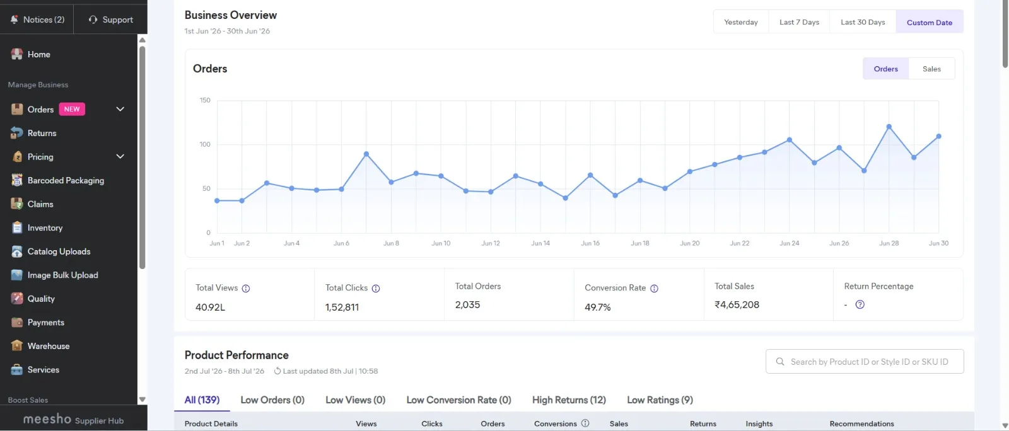
Task: Click the Total Sales value ₹4,65,208
Action: click(x=737, y=304)
